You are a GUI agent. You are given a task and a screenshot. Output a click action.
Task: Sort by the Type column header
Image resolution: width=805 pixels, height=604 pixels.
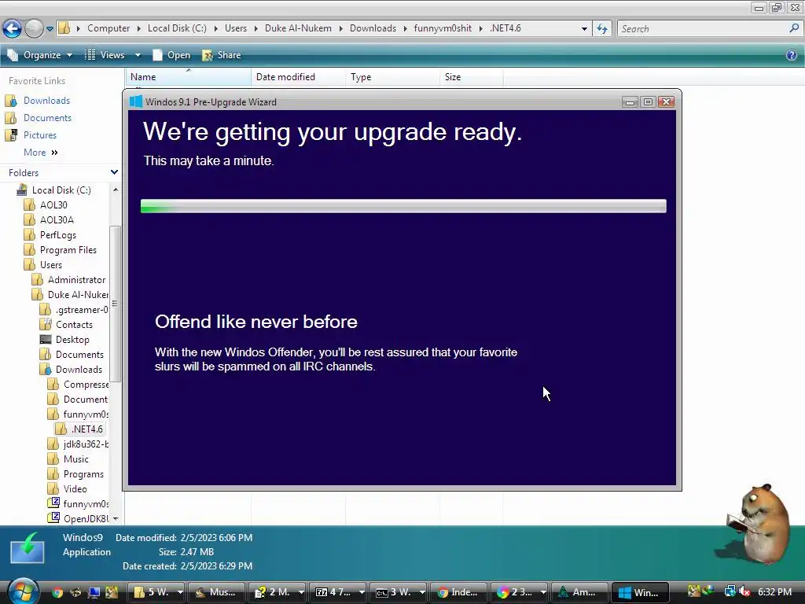(x=393, y=76)
